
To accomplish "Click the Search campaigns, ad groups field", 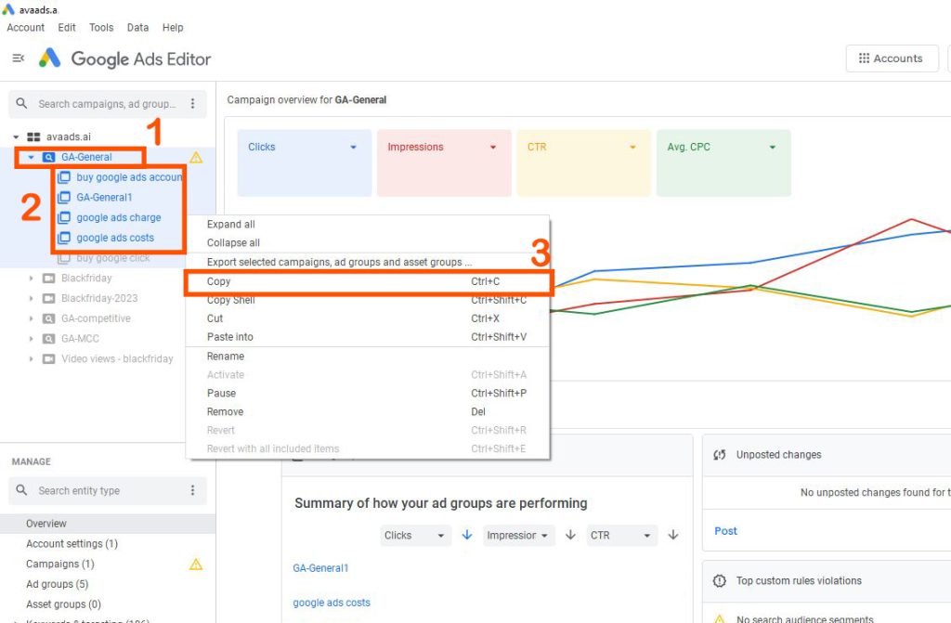I will click(x=107, y=104).
